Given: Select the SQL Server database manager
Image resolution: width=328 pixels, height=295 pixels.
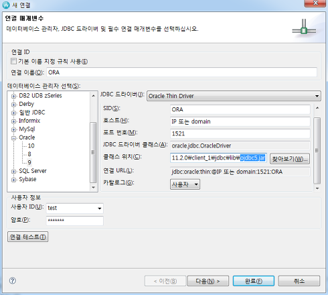Looking at the screenshot, I should (33, 171).
